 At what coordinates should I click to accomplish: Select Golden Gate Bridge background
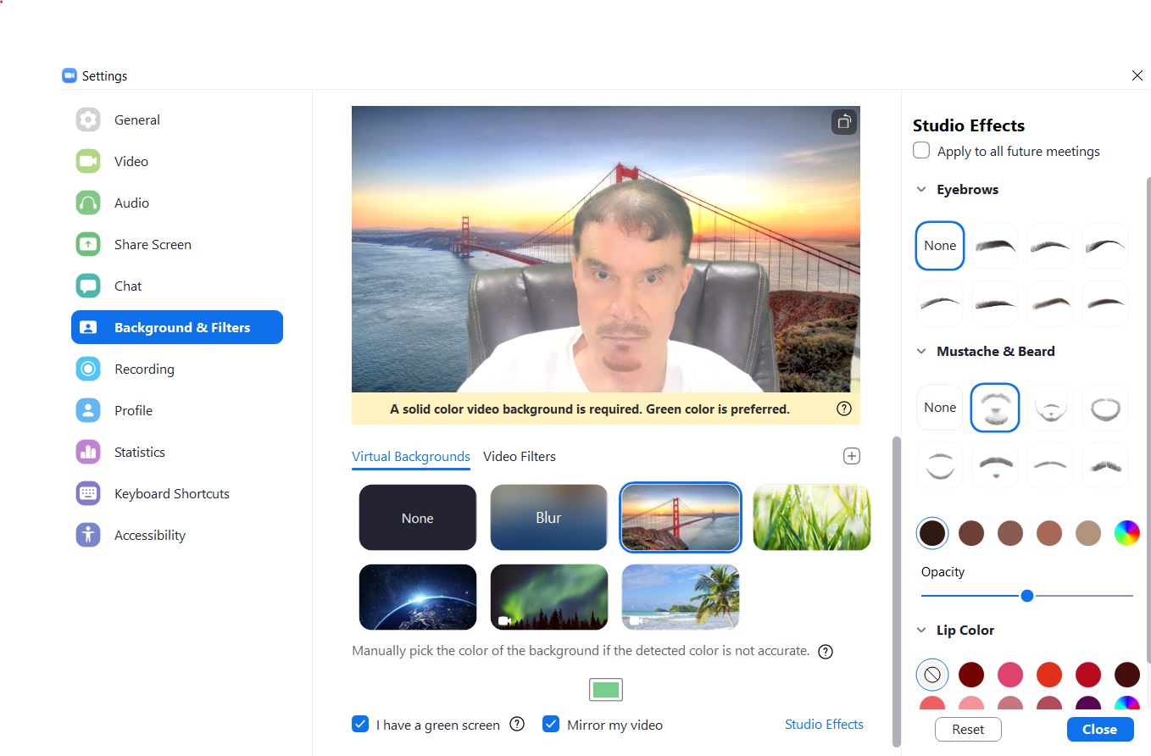coord(681,518)
